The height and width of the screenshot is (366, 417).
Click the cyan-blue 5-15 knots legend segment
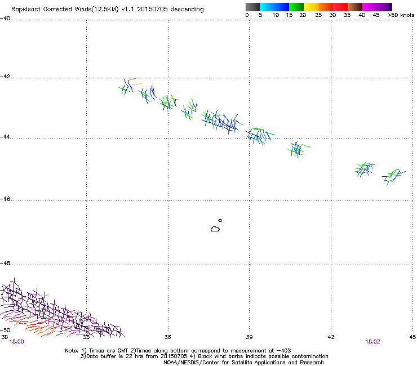click(x=274, y=7)
